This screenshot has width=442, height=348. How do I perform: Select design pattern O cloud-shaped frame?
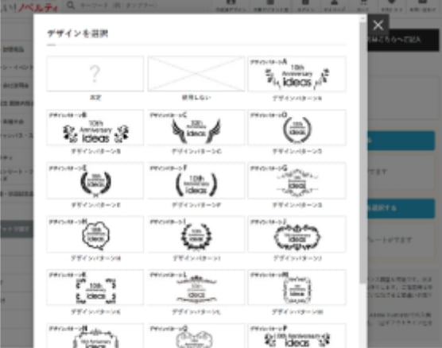click(196, 336)
